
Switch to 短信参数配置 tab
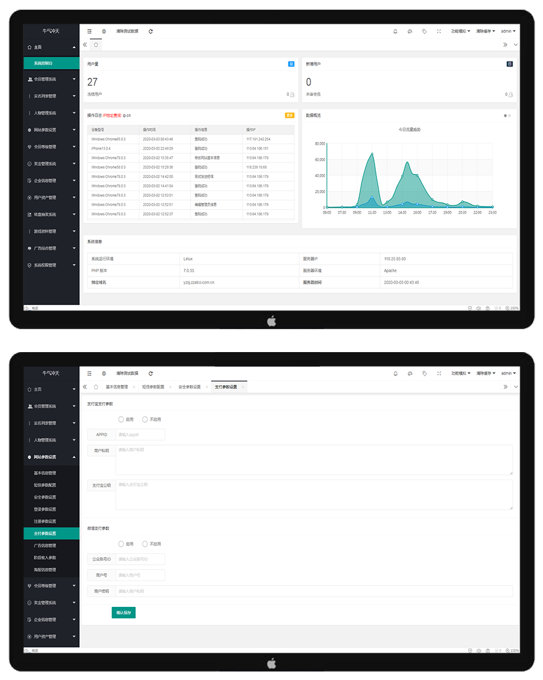click(x=153, y=387)
